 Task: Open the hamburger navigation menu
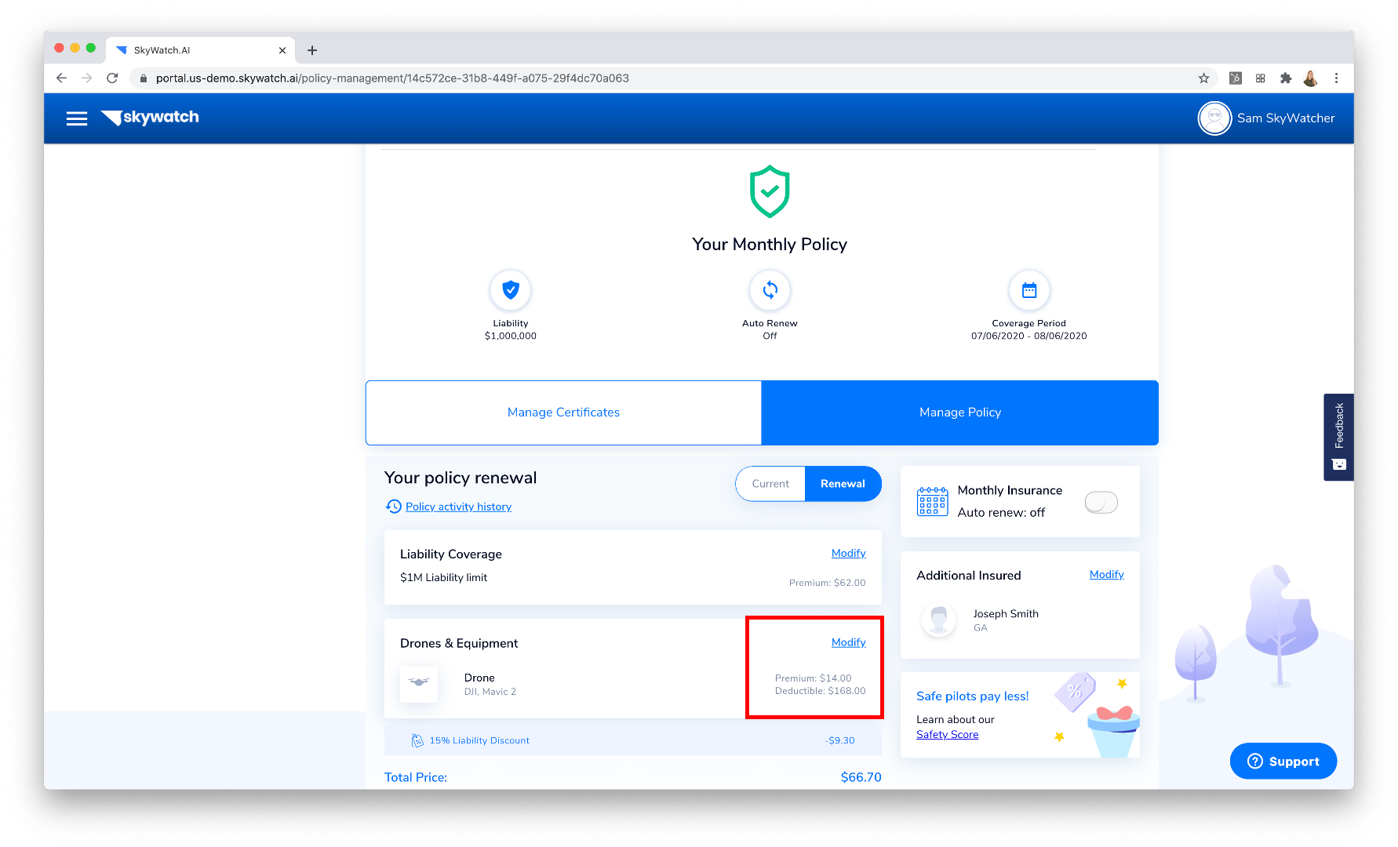(77, 118)
